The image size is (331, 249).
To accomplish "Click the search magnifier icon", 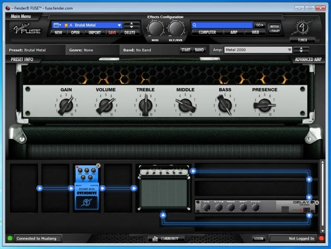I will [x=194, y=25].
